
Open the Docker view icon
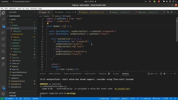3,58
